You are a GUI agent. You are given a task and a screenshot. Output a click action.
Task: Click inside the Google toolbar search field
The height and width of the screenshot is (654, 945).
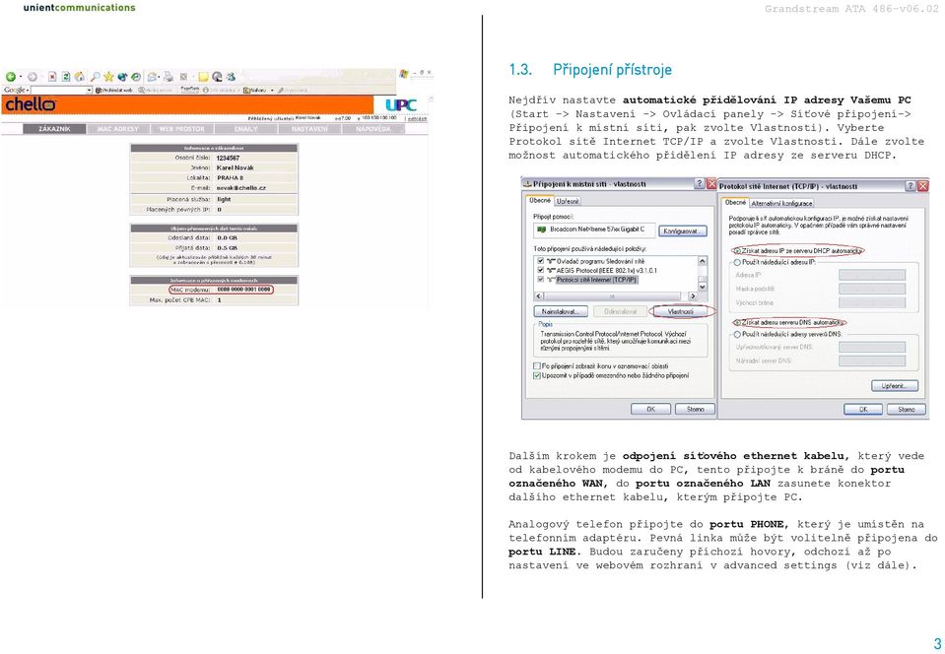pyautogui.click(x=58, y=91)
